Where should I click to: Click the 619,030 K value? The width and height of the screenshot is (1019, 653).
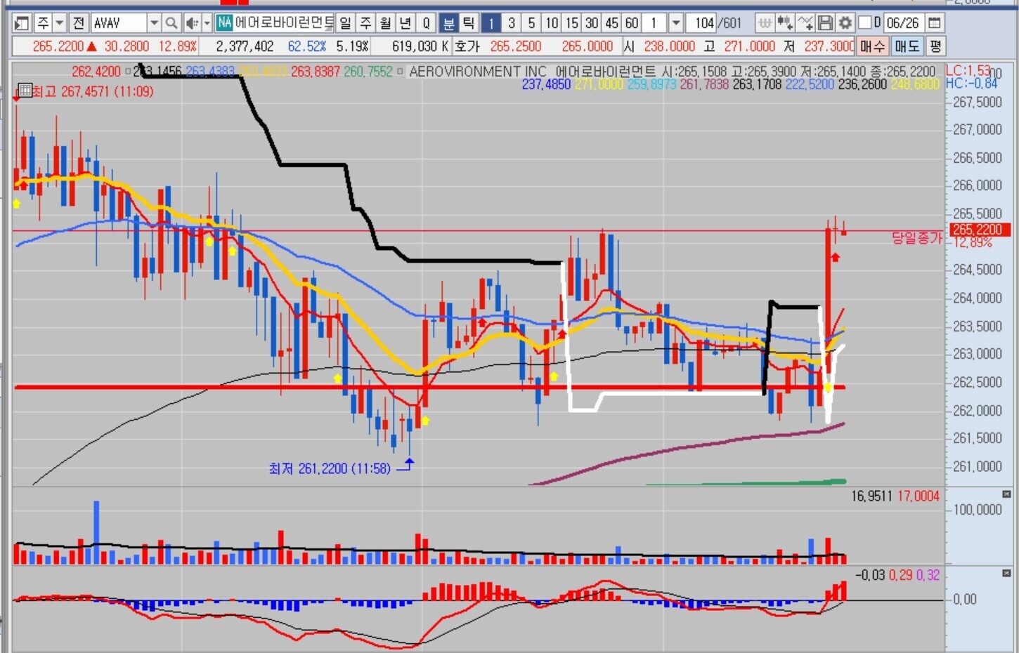pos(420,46)
